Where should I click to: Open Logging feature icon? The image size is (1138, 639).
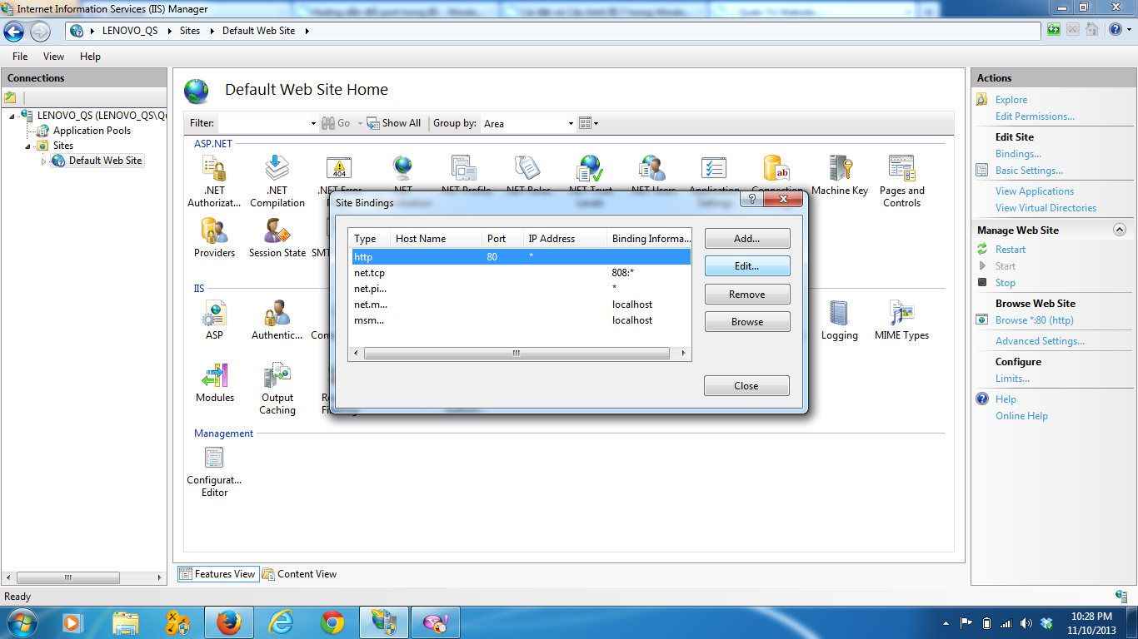tap(840, 313)
